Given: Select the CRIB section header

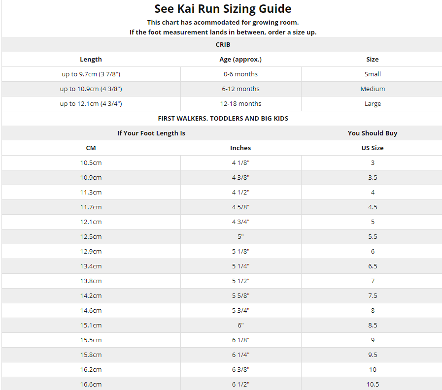Looking at the screenshot, I should [x=223, y=44].
